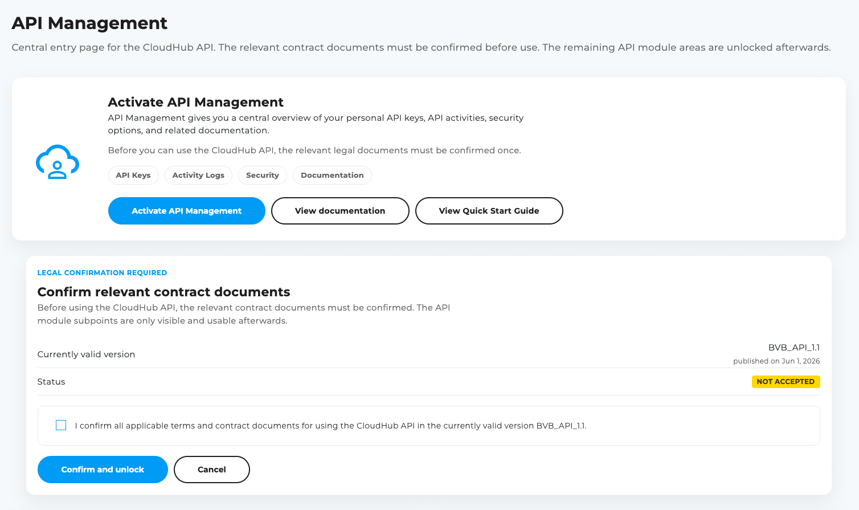The image size is (859, 510).
Task: Open View documentation
Action: click(340, 211)
